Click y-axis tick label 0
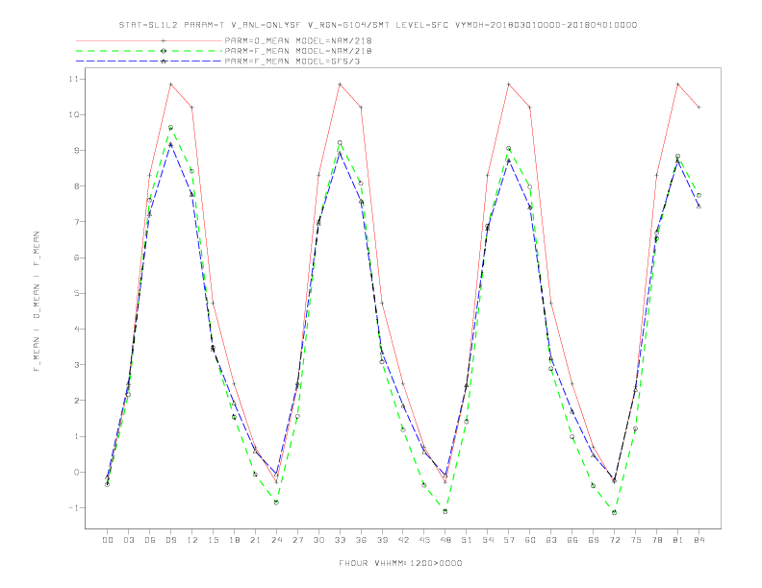762x588 pixels. [78, 472]
